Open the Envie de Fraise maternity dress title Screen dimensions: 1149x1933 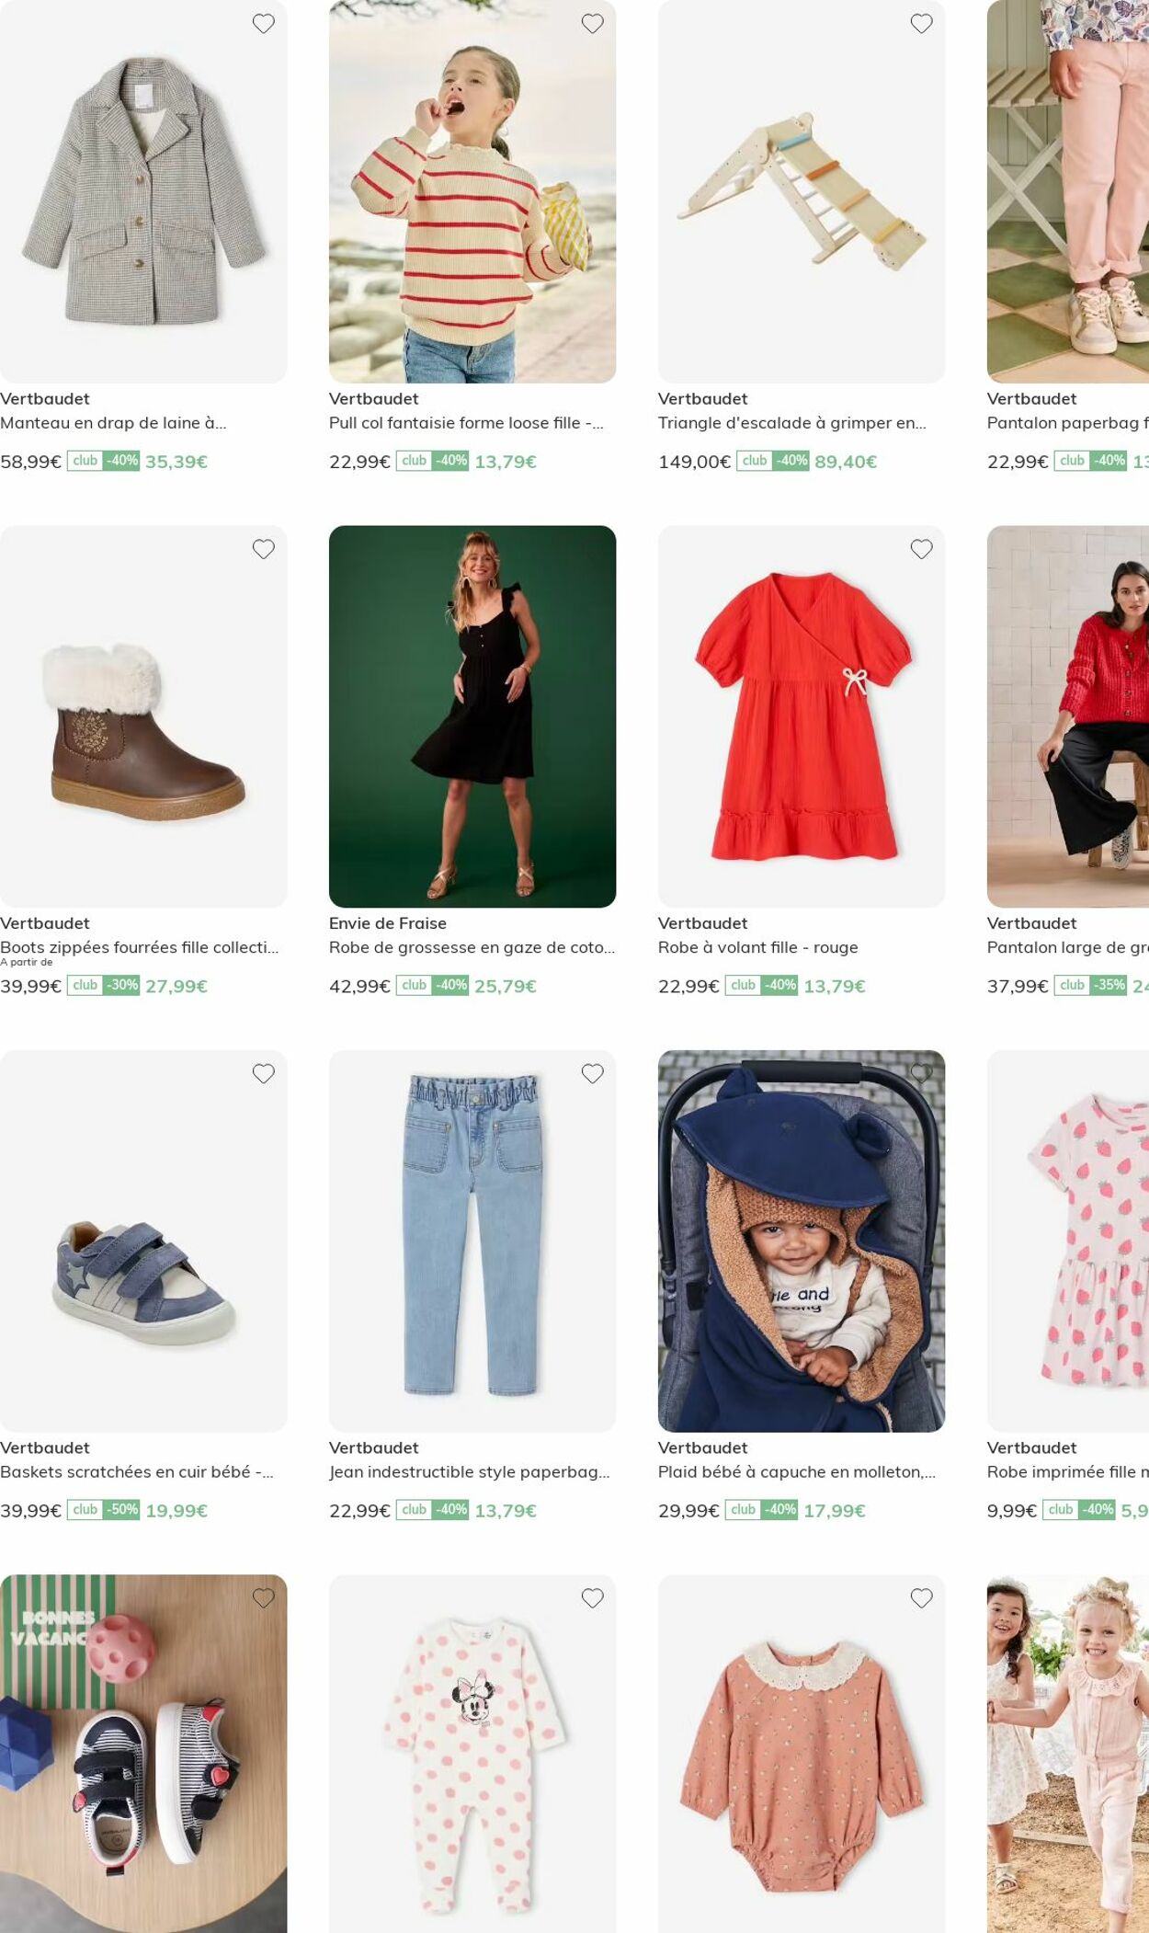click(472, 947)
